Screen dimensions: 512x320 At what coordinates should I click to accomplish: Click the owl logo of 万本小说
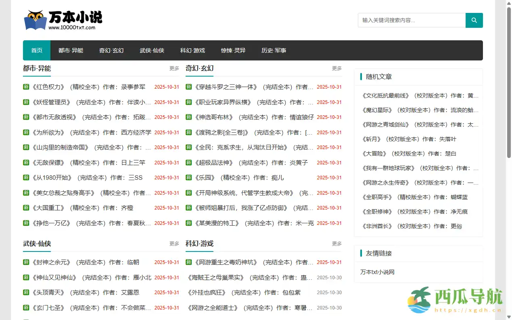coord(34,19)
